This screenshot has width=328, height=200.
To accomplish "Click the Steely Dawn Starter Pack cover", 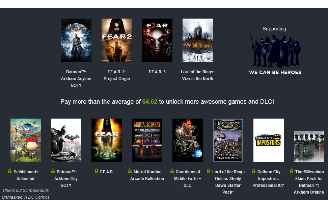I will (228, 140).
